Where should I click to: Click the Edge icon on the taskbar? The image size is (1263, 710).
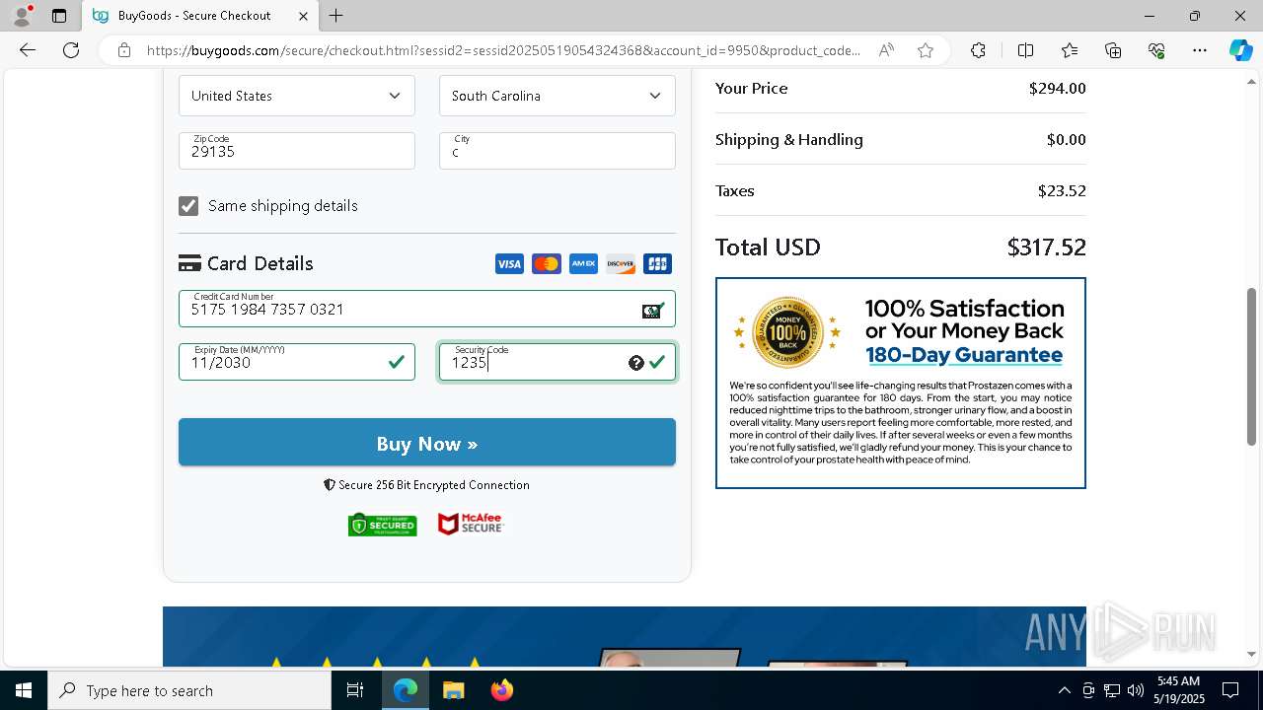[406, 690]
